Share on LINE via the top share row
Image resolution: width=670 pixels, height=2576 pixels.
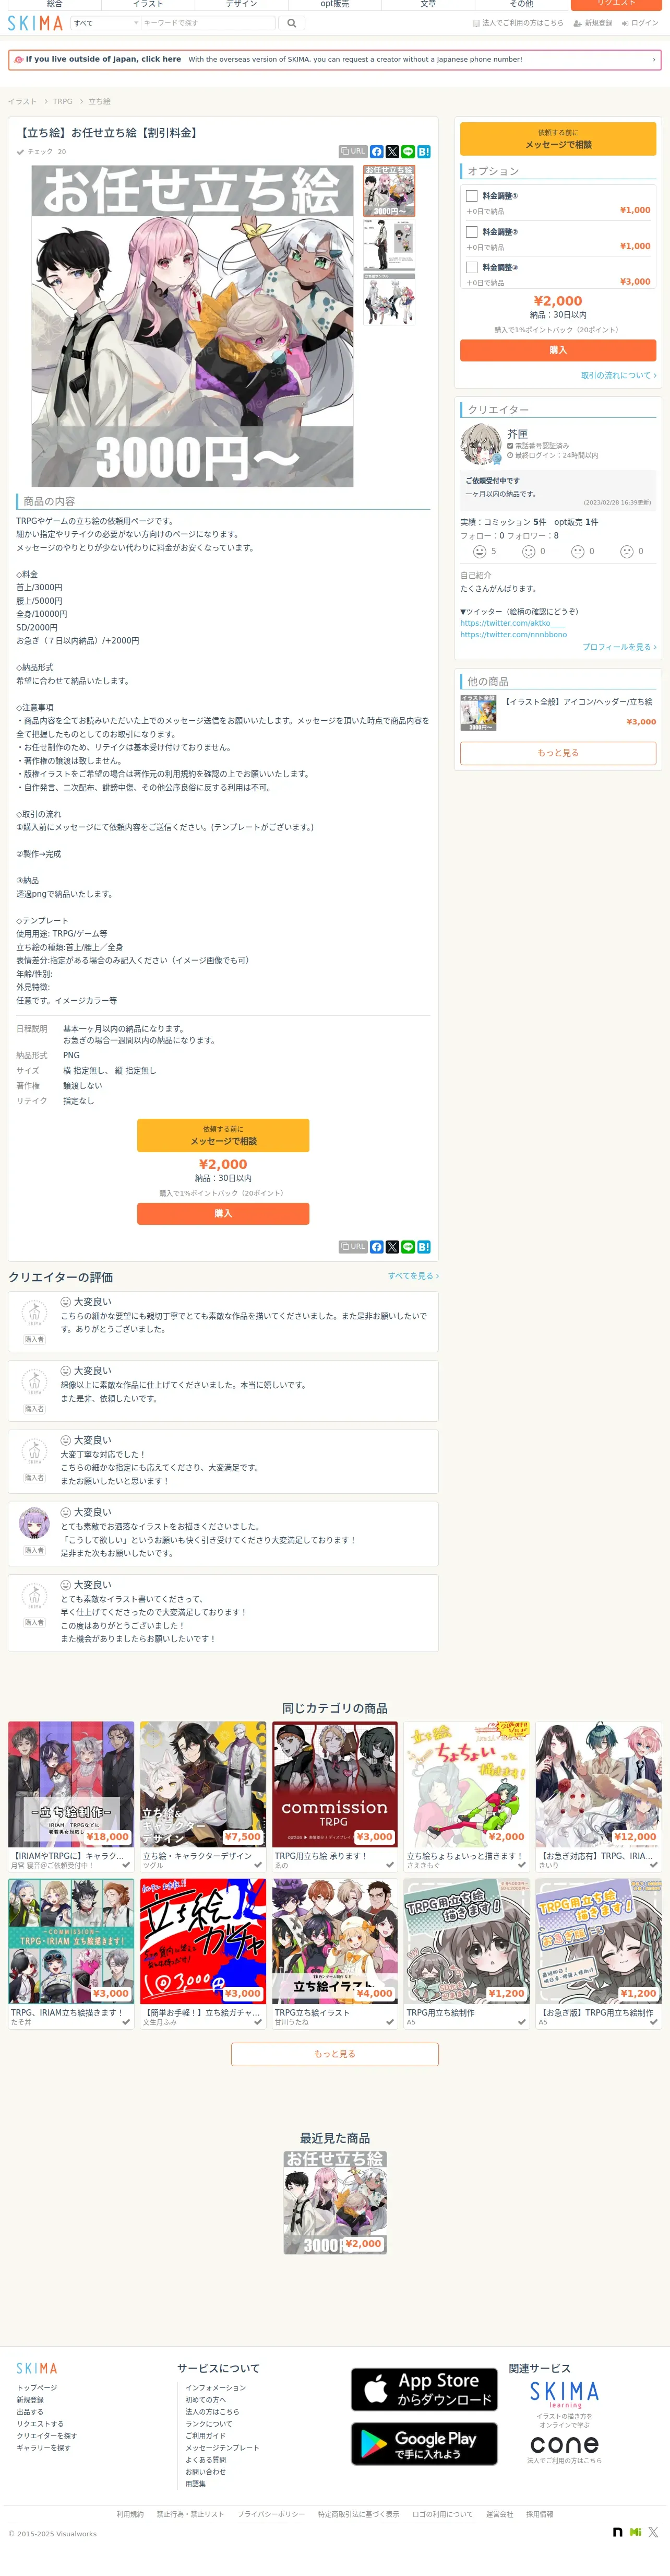[409, 152]
